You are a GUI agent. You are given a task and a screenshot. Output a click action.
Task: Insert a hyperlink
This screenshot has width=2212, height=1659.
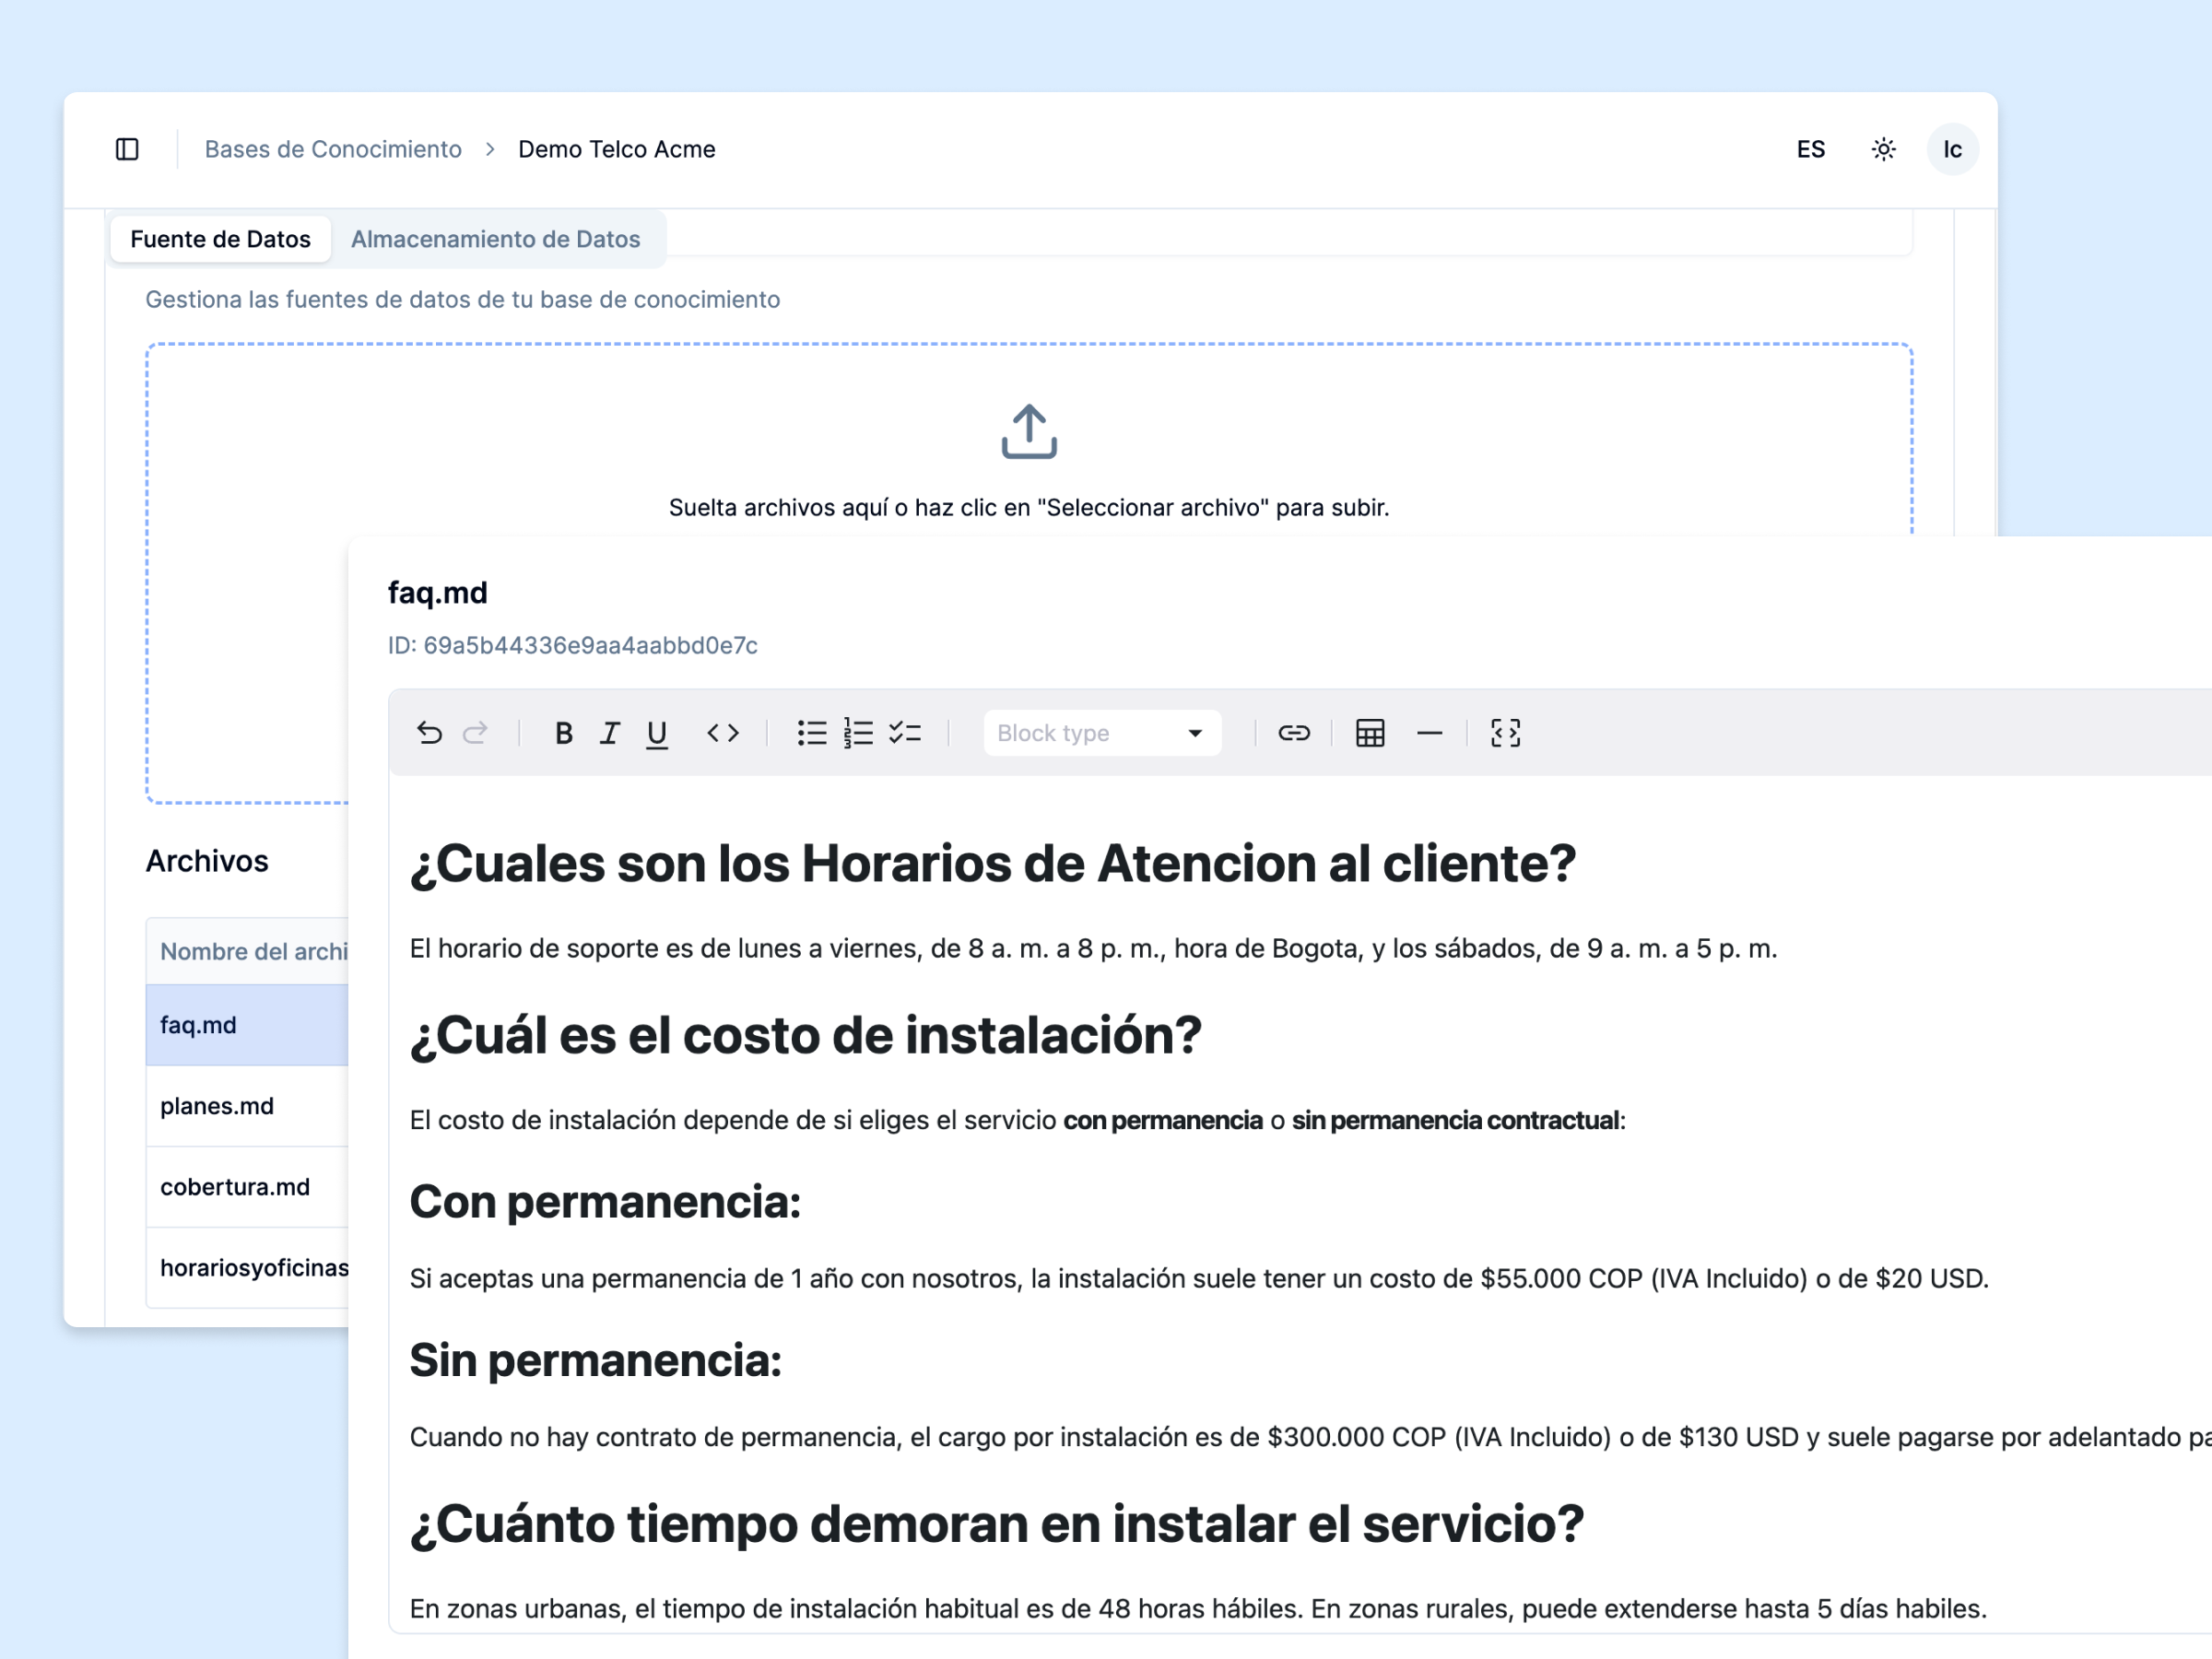click(1294, 733)
